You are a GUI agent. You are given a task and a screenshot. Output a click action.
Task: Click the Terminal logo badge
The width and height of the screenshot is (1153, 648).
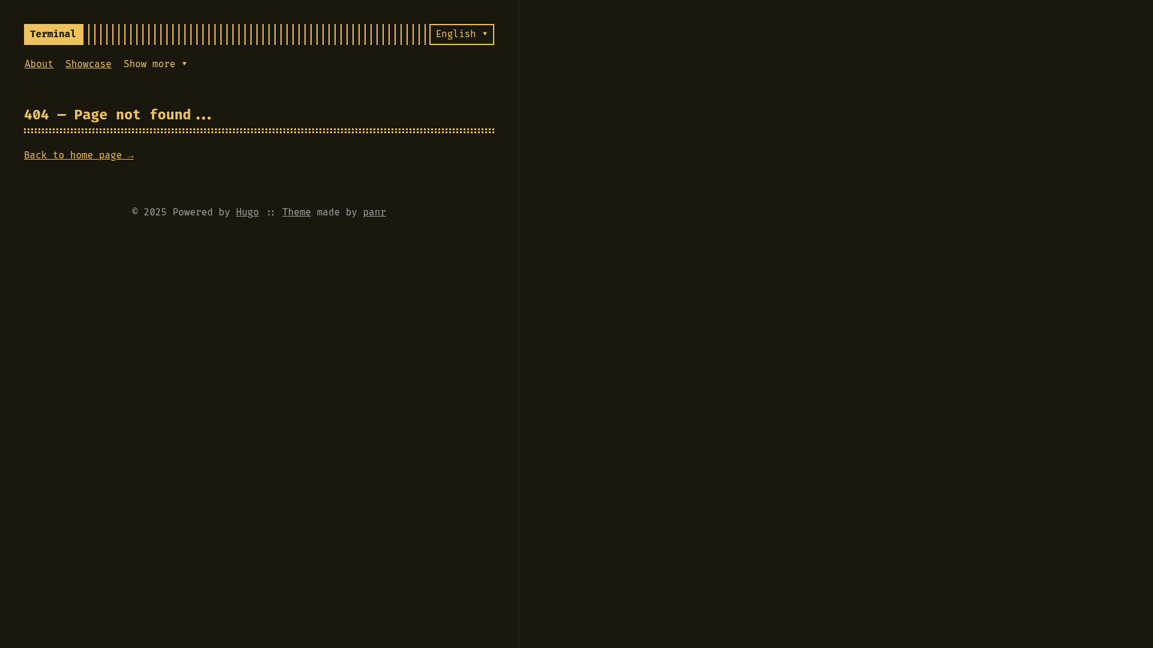(x=53, y=34)
